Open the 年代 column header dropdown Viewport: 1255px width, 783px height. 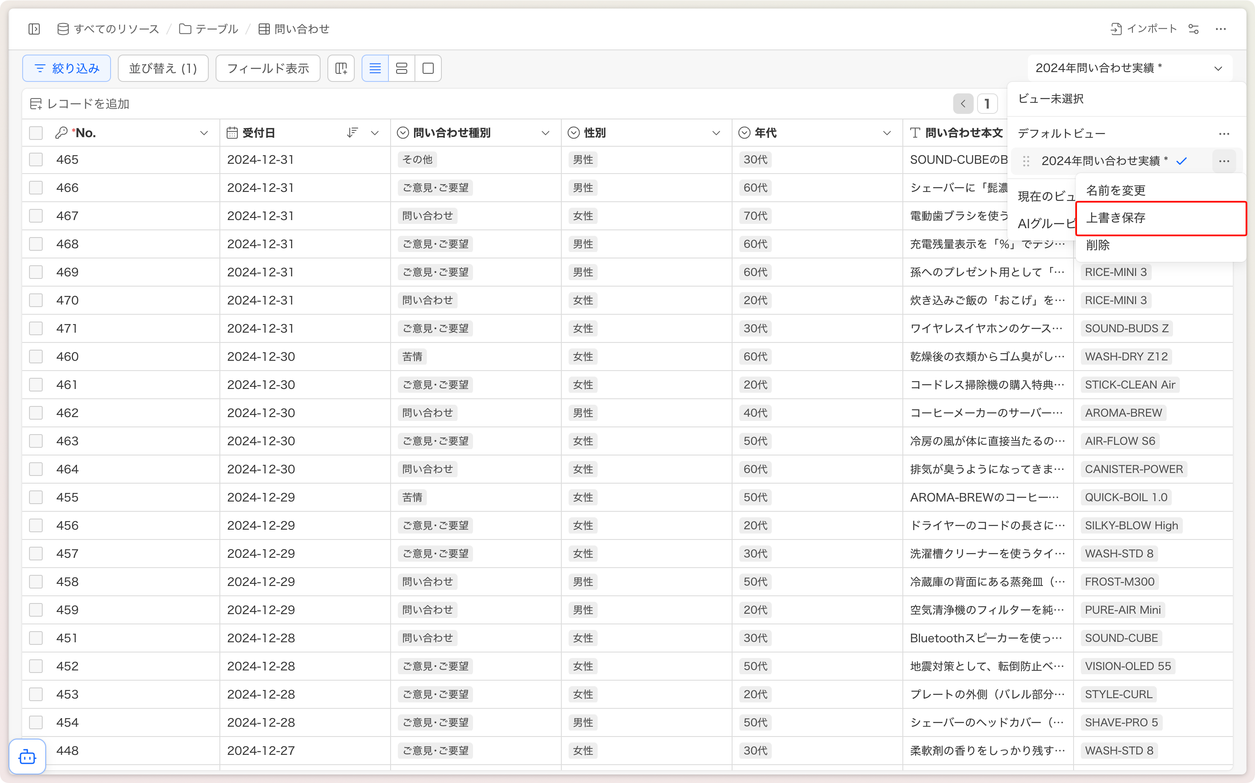(887, 133)
